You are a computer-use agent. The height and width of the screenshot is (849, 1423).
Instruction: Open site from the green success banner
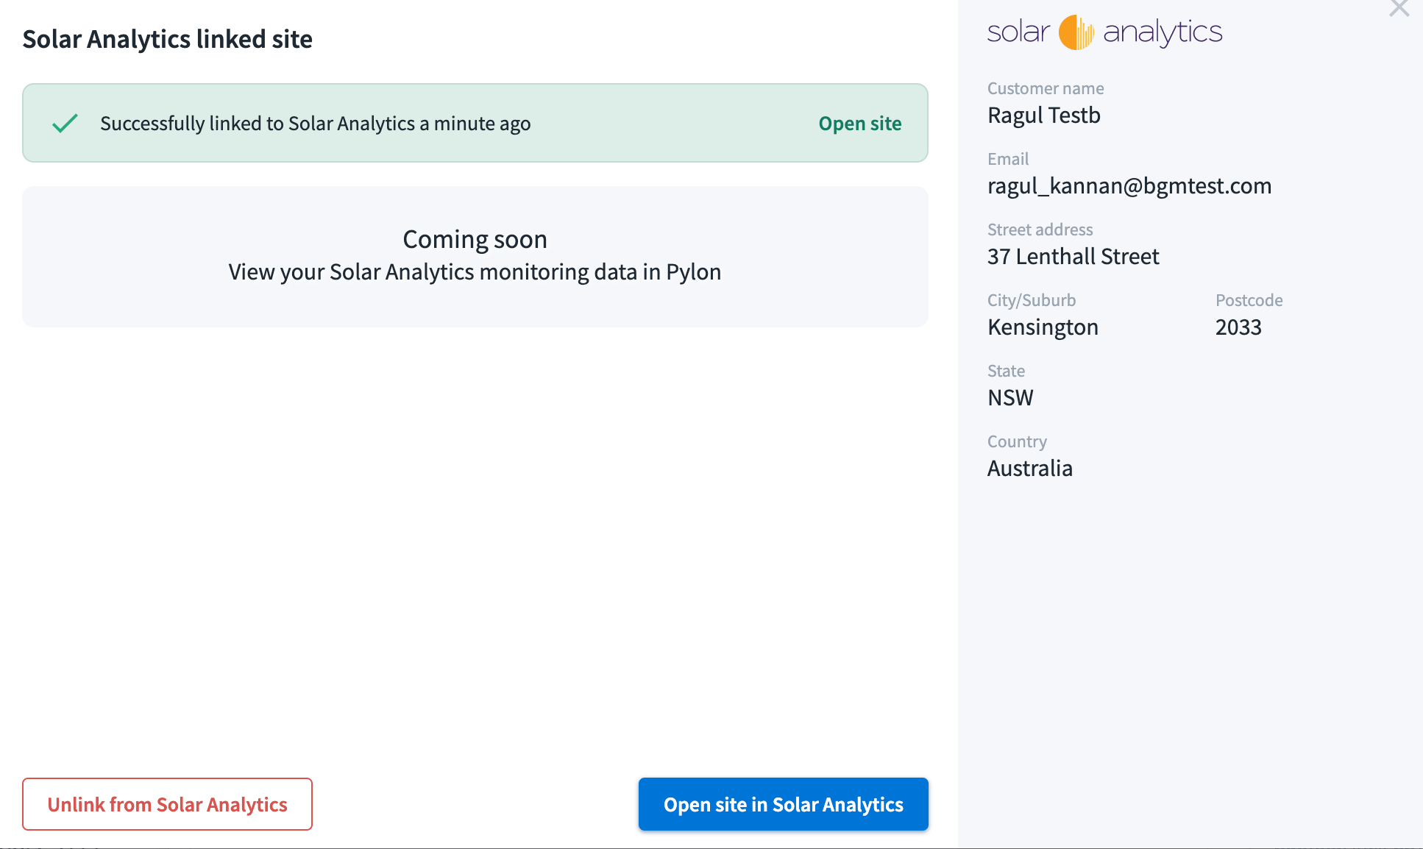(859, 123)
